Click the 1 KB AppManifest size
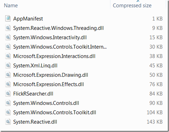169x132 pixels. point(157,19)
